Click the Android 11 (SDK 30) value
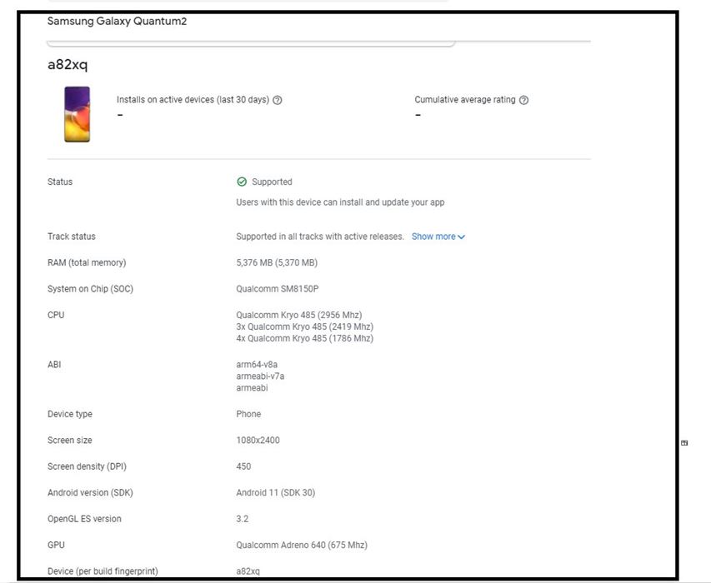 coord(275,493)
